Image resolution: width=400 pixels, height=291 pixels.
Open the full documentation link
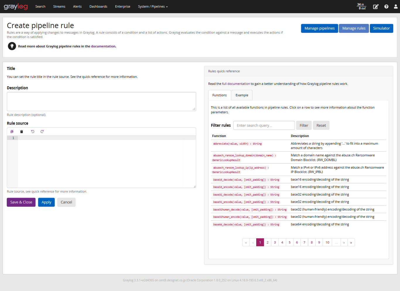click(236, 84)
